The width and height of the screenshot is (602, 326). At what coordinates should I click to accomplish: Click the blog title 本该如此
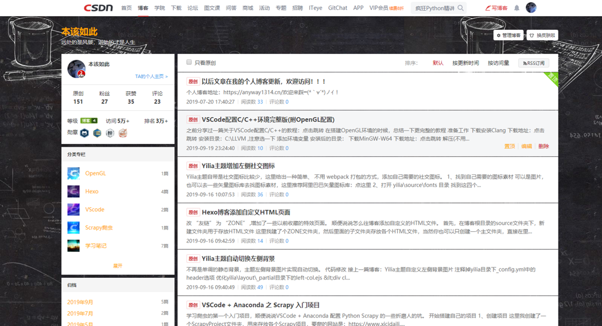[79, 32]
